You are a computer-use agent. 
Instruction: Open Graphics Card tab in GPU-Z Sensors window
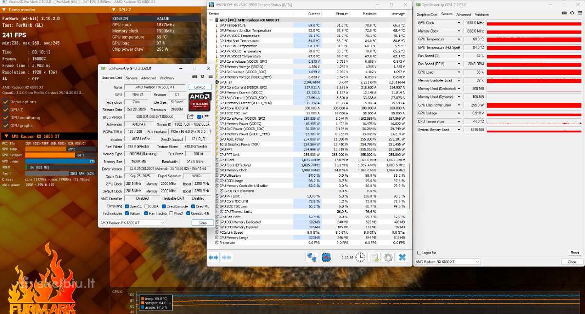click(x=427, y=15)
